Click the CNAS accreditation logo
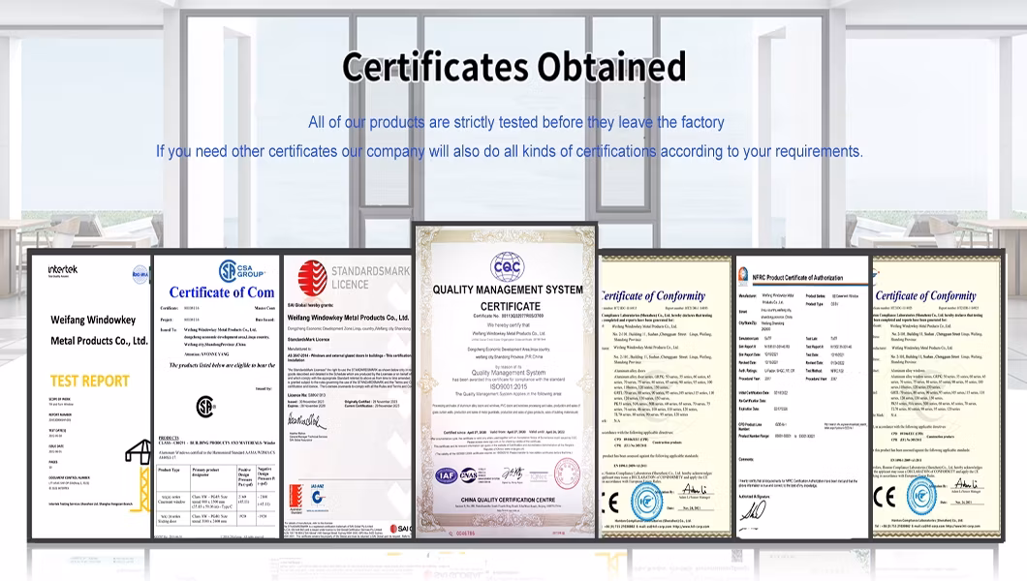1027x581 pixels. (x=469, y=475)
